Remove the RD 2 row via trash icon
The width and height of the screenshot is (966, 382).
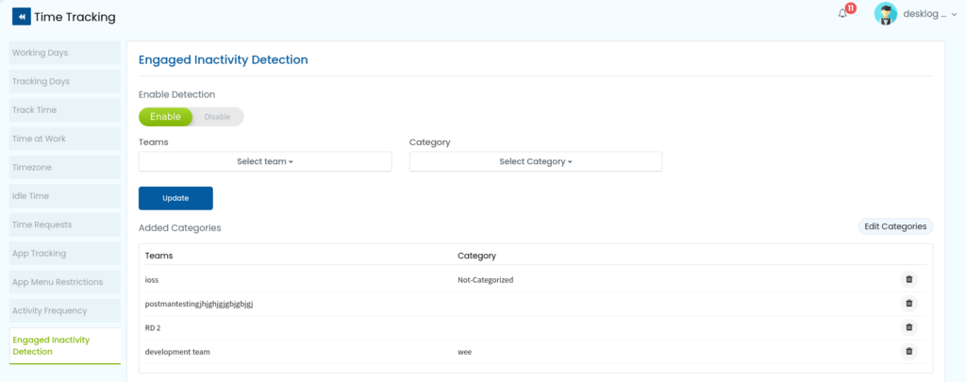[x=908, y=327]
